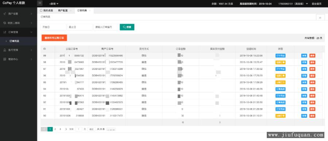Click the 收款二维码 sidebar icon
The height and width of the screenshot is (141, 328).
[5, 23]
